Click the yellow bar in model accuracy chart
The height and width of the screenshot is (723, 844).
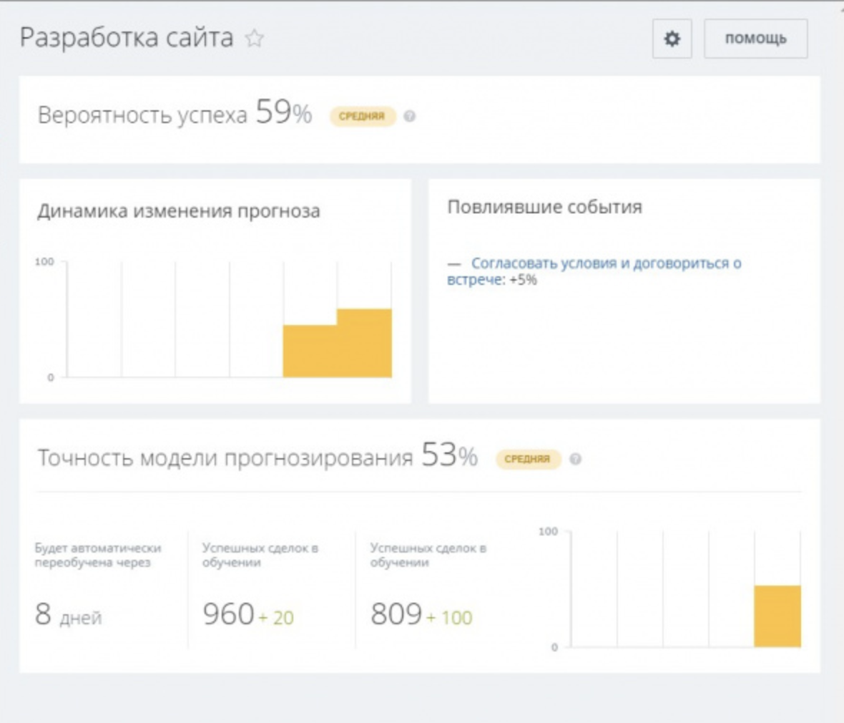coord(777,616)
